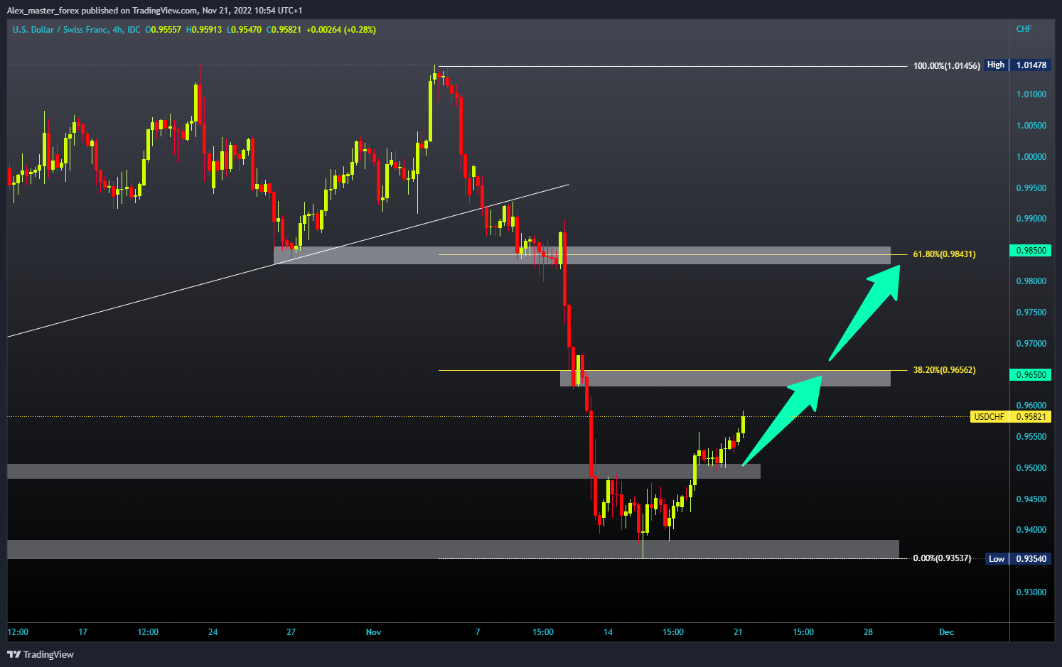Click the 0.00%(0.93537) Fibonacci label

pyautogui.click(x=942, y=558)
